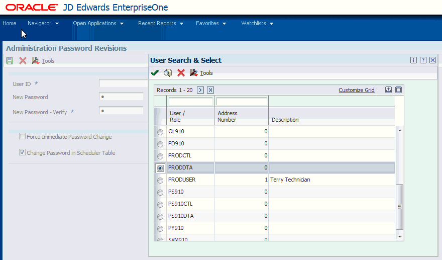The height and width of the screenshot is (260, 442).
Task: Toggle Force Immediate Password Change checkbox
Action: point(22,136)
